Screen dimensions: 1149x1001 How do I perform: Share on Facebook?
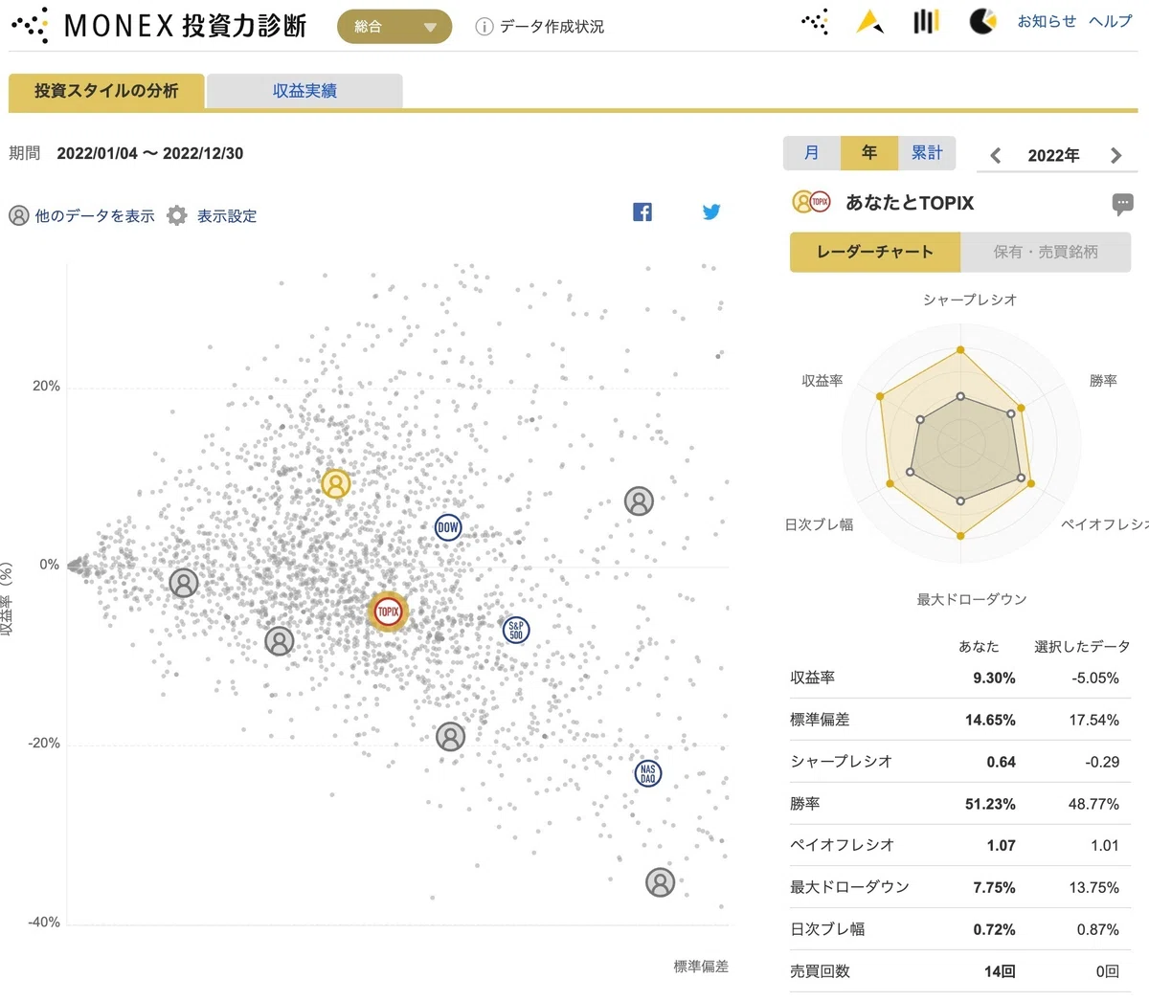pos(642,212)
